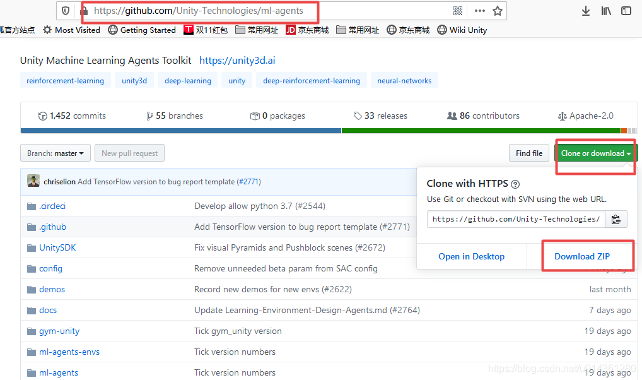Open the config folder
The height and width of the screenshot is (380, 642).
click(x=50, y=269)
